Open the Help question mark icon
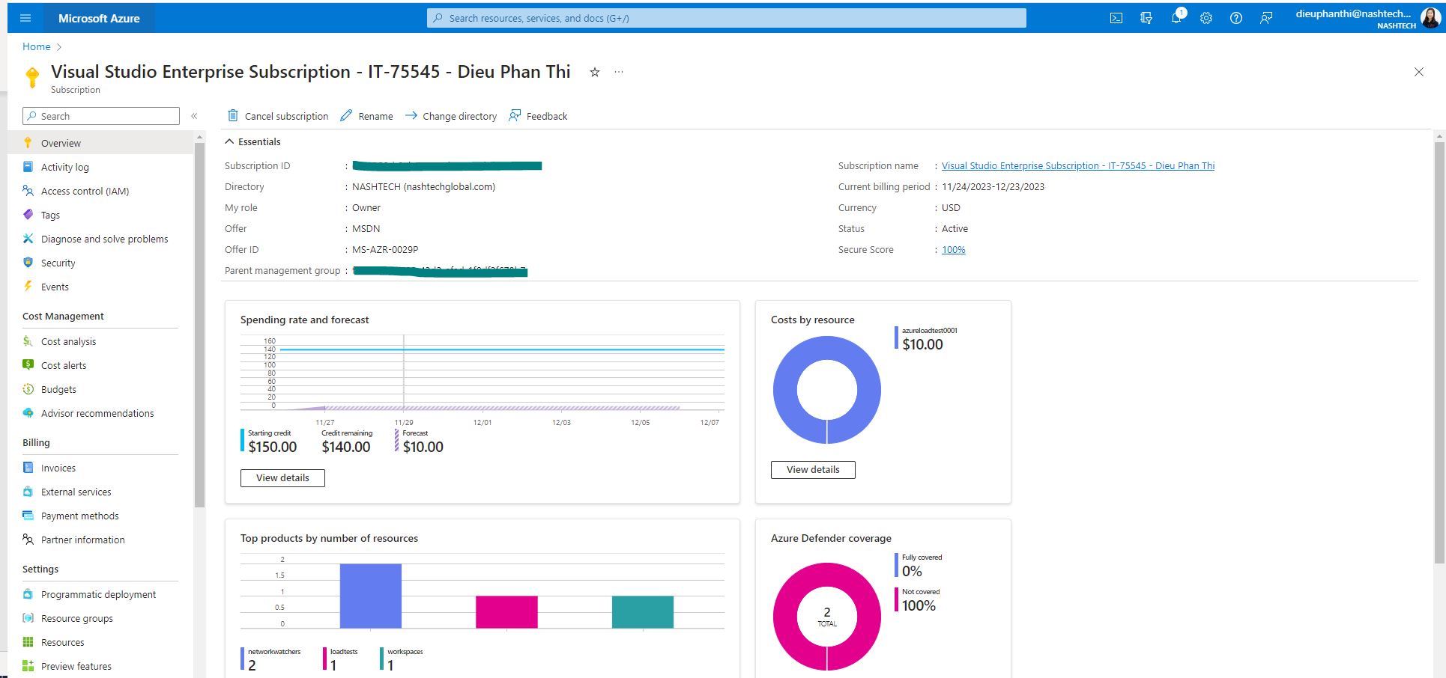This screenshot has height=678, width=1446. (1236, 18)
